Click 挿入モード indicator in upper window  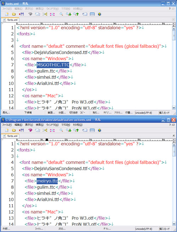tap(164, 113)
